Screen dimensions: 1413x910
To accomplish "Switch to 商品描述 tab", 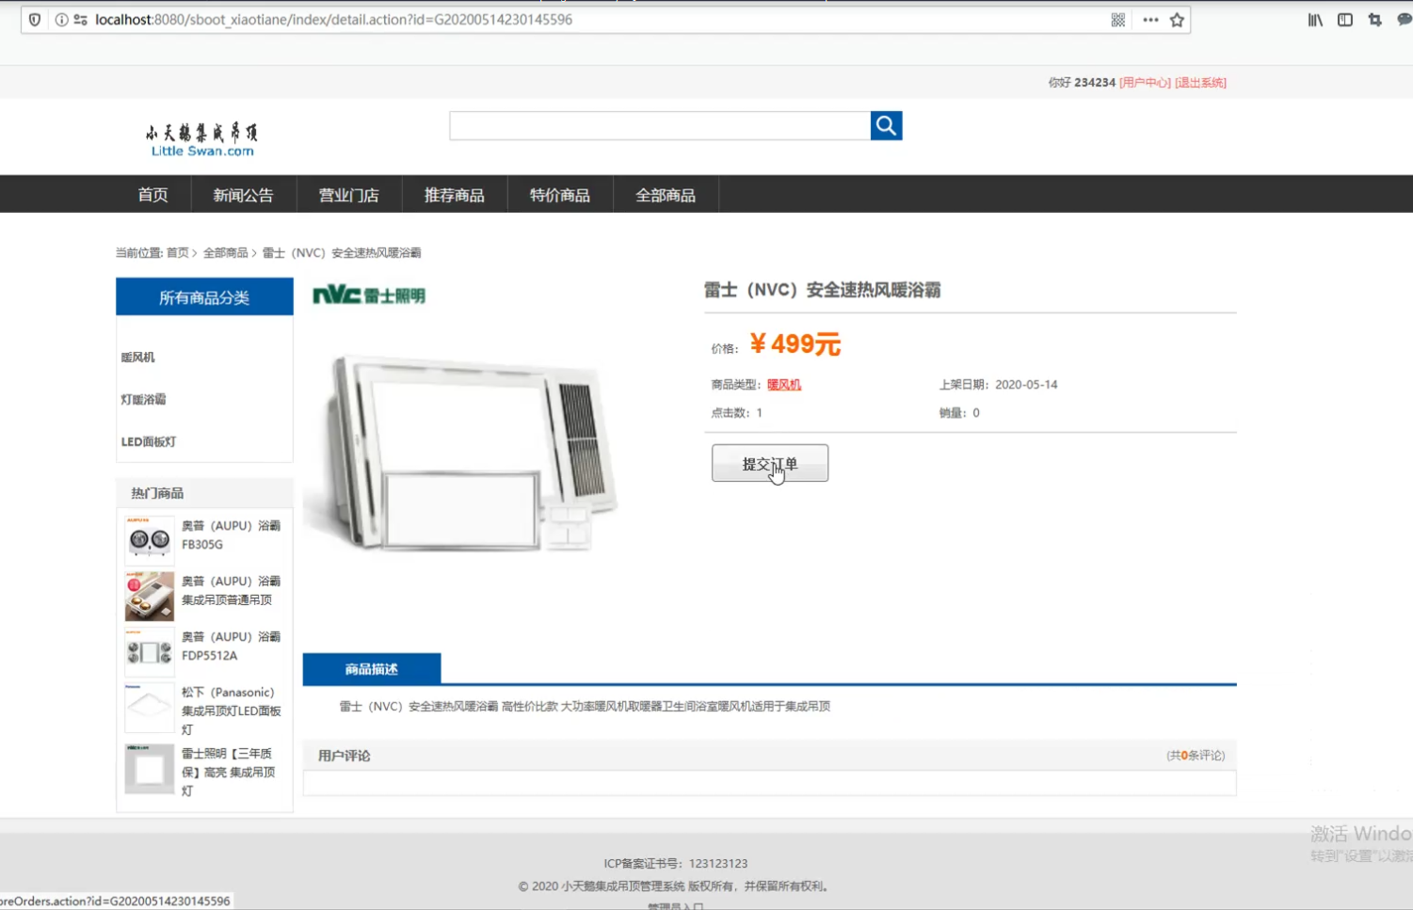I will 372,669.
